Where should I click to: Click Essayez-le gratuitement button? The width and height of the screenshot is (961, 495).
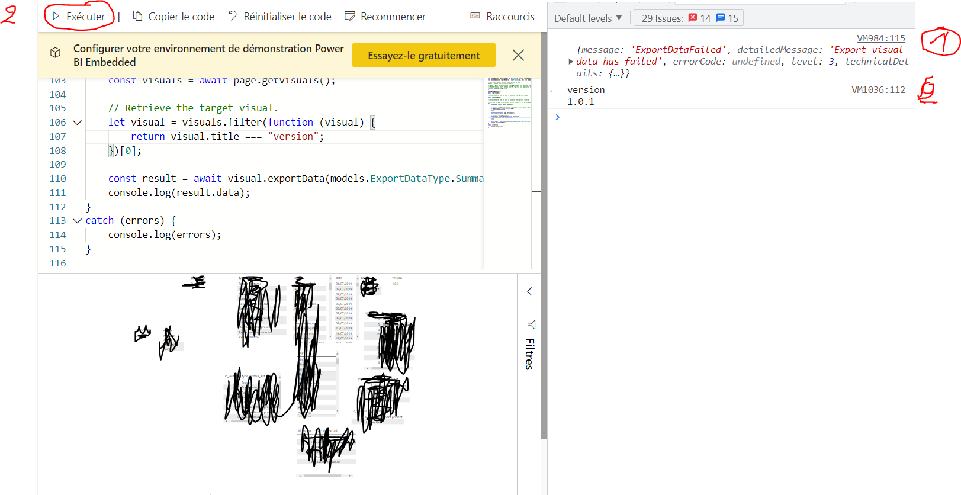tap(424, 55)
